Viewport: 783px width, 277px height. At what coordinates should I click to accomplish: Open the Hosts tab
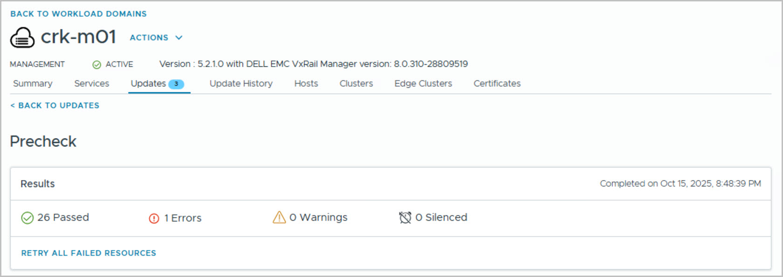[x=306, y=83]
